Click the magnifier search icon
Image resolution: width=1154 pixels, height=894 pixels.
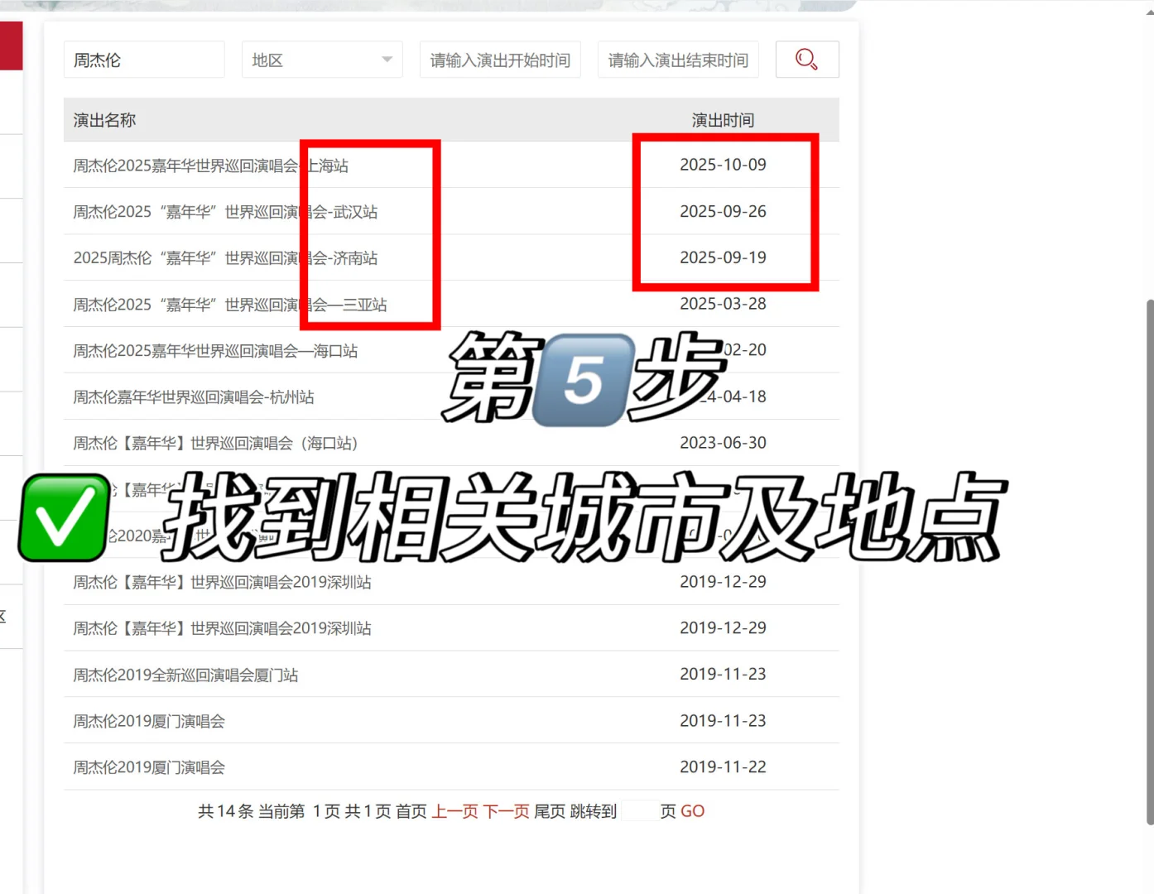click(806, 59)
